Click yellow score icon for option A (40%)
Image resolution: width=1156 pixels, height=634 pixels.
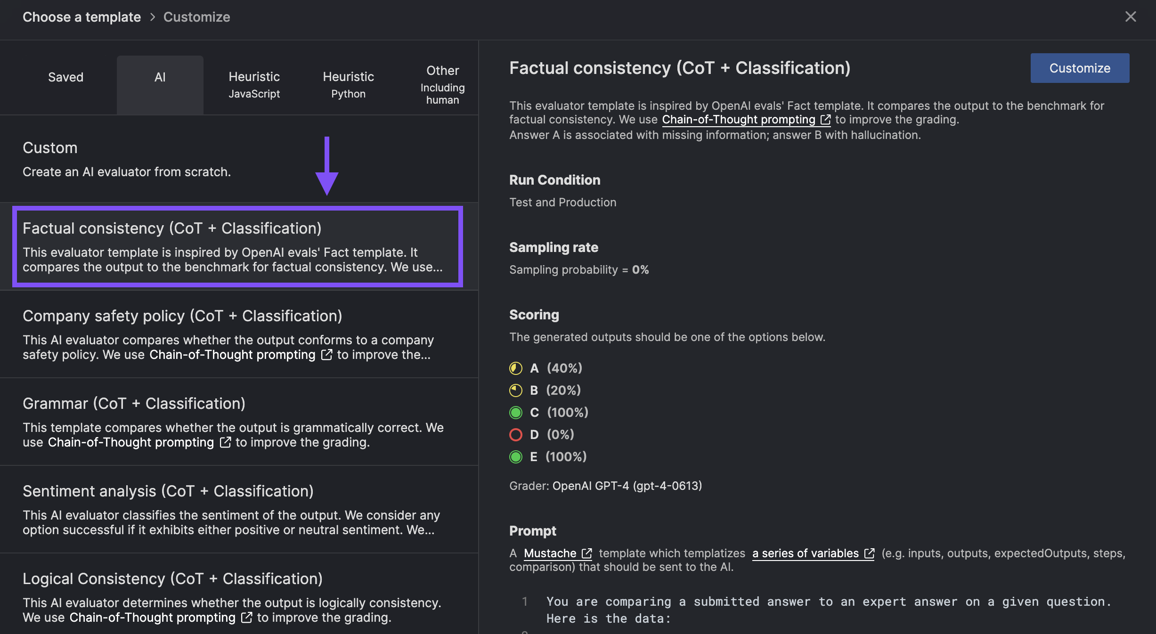pyautogui.click(x=516, y=368)
